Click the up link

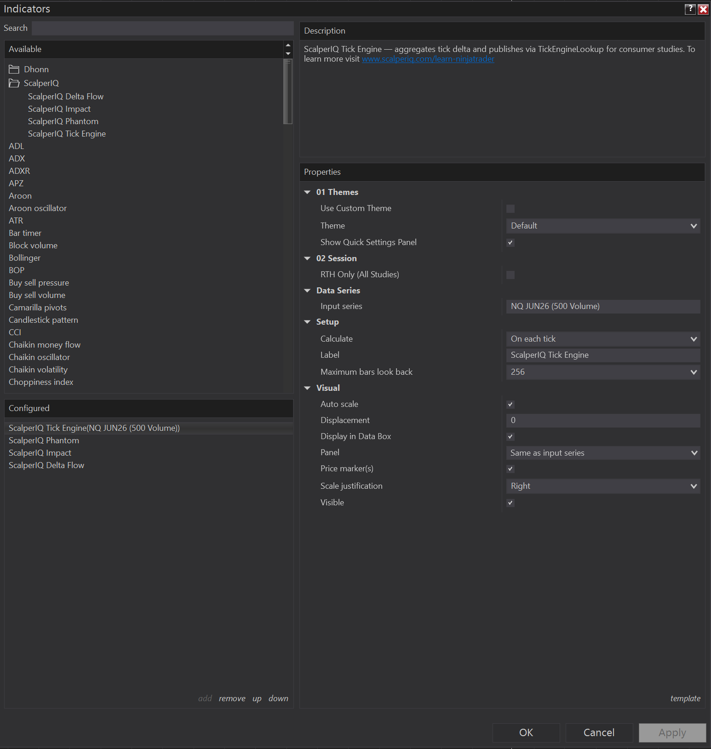(x=257, y=699)
